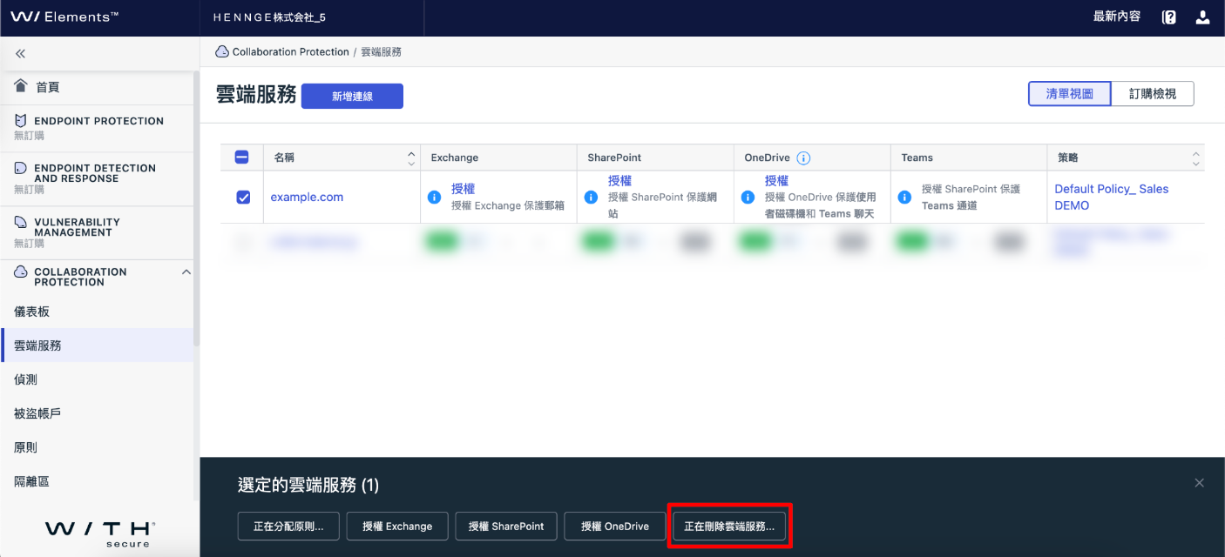Click the 正在分配原則... button
Image resolution: width=1225 pixels, height=557 pixels.
coord(288,527)
